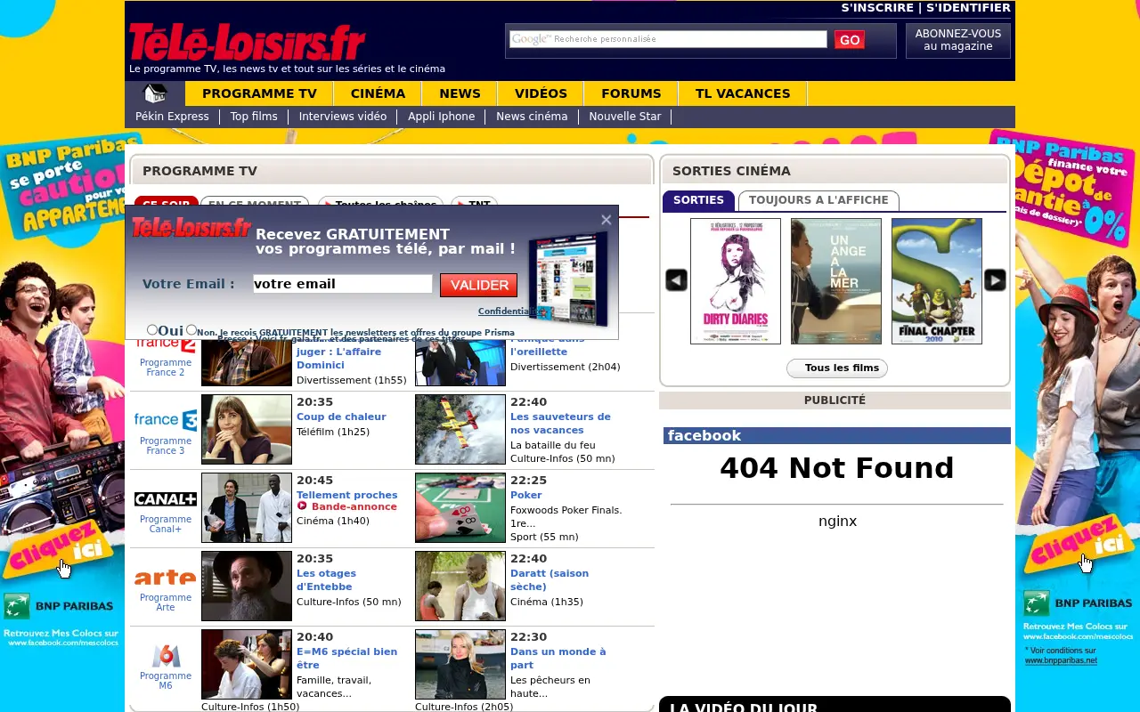The width and height of the screenshot is (1140, 712).
Task: Play the Bande-annonce trailer icon
Action: pyautogui.click(x=302, y=506)
